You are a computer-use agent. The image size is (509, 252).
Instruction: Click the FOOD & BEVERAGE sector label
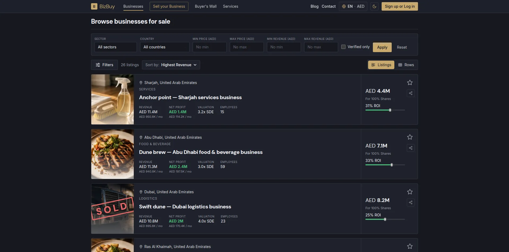coord(155,144)
